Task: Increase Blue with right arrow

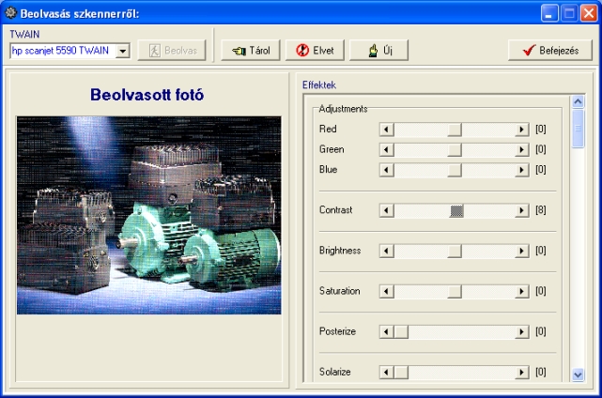Action: [x=522, y=170]
